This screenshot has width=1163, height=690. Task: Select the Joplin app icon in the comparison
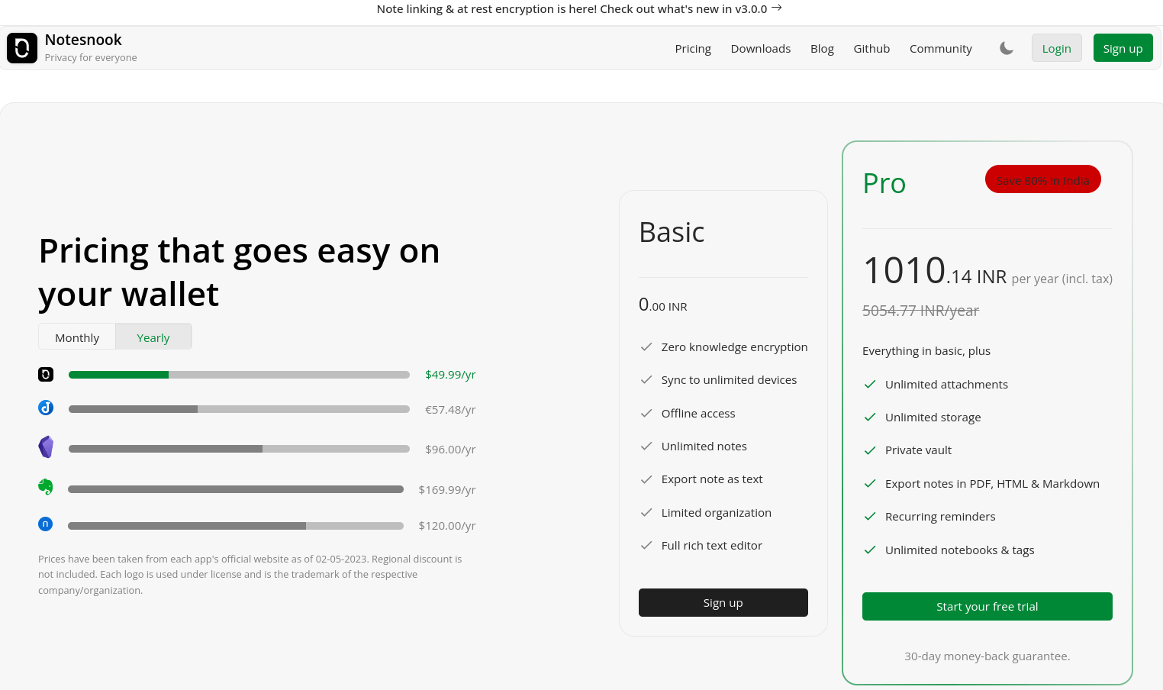(x=46, y=408)
